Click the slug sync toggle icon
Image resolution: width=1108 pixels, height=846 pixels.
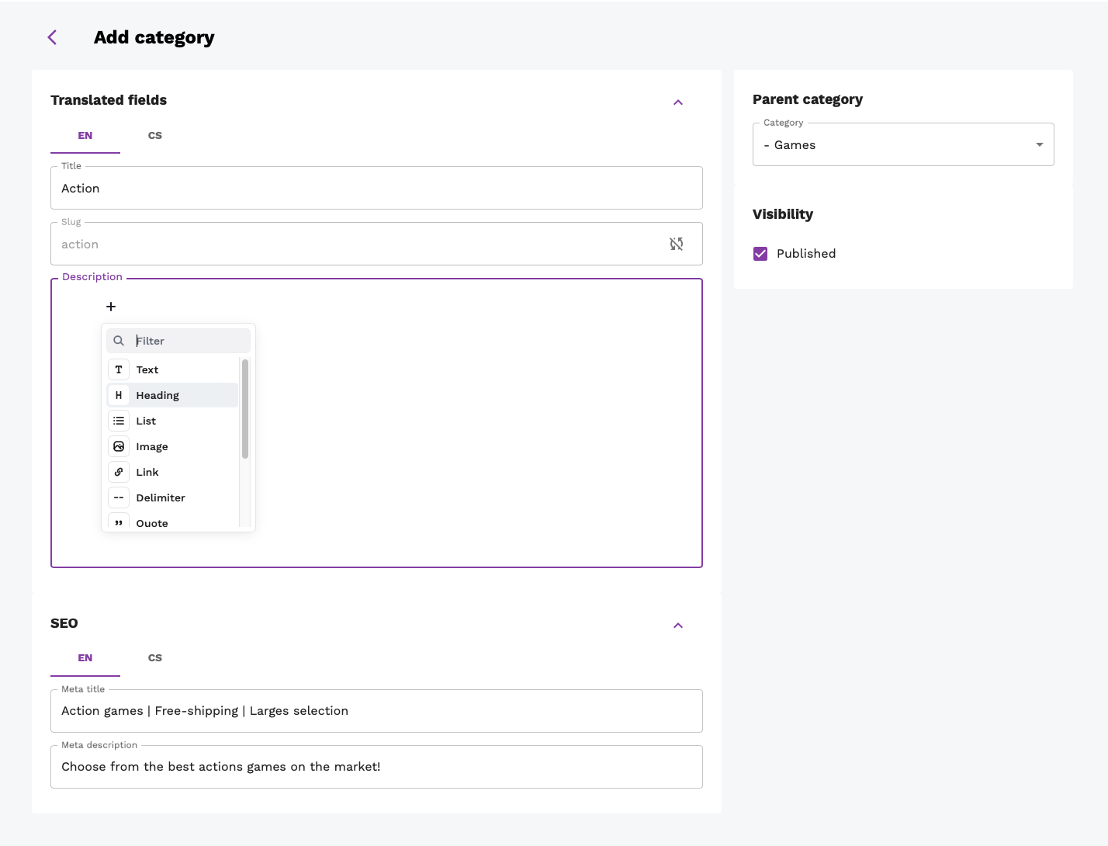click(677, 244)
